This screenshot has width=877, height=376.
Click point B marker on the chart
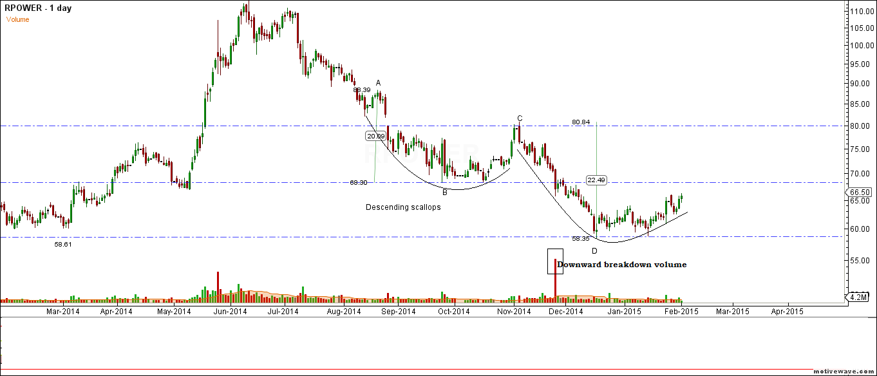tap(444, 191)
